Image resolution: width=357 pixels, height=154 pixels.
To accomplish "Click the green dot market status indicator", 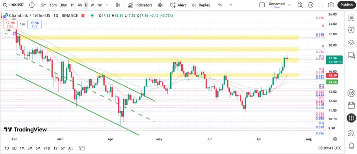I will (x=92, y=16).
